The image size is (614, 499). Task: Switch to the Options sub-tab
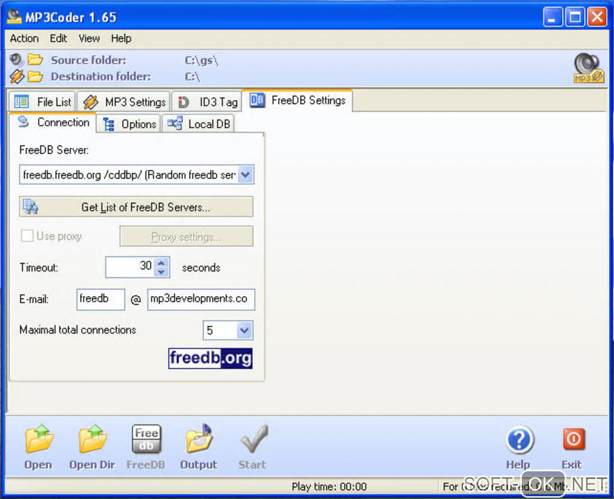129,124
